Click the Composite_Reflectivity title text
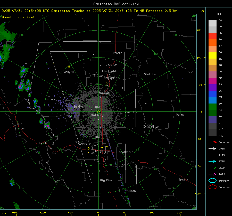Screen dimensions: 232x216 coord(116,4)
